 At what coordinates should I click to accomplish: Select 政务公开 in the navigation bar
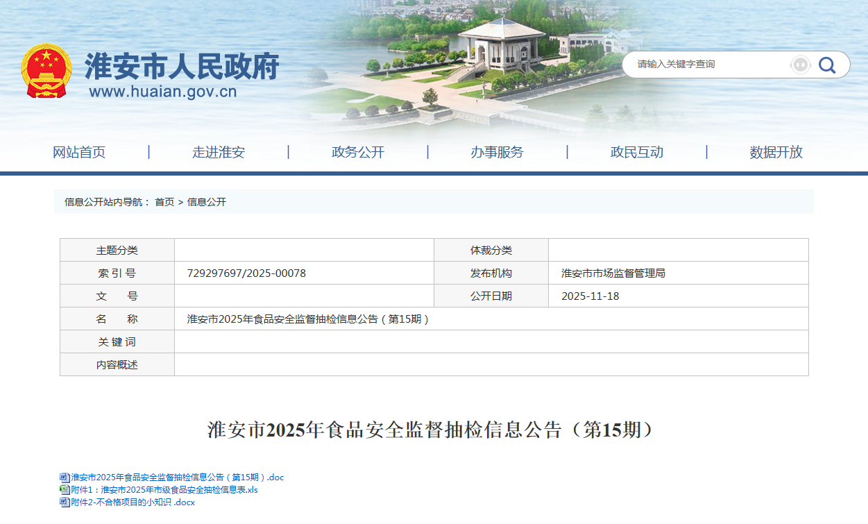(358, 153)
